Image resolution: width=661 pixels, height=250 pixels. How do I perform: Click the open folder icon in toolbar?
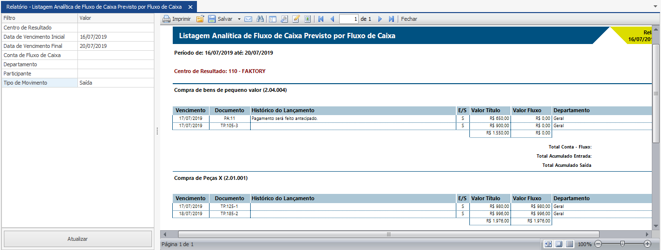click(200, 19)
